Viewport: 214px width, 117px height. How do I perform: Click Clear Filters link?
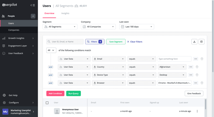coord(135,42)
